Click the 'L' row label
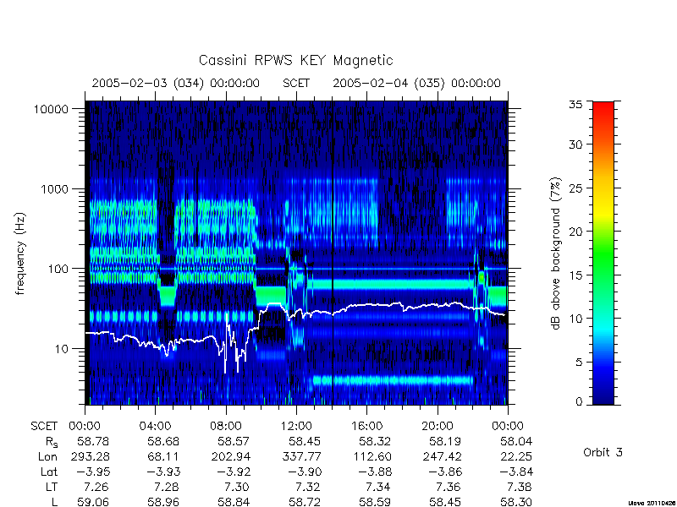The image size is (677, 507). [54, 502]
